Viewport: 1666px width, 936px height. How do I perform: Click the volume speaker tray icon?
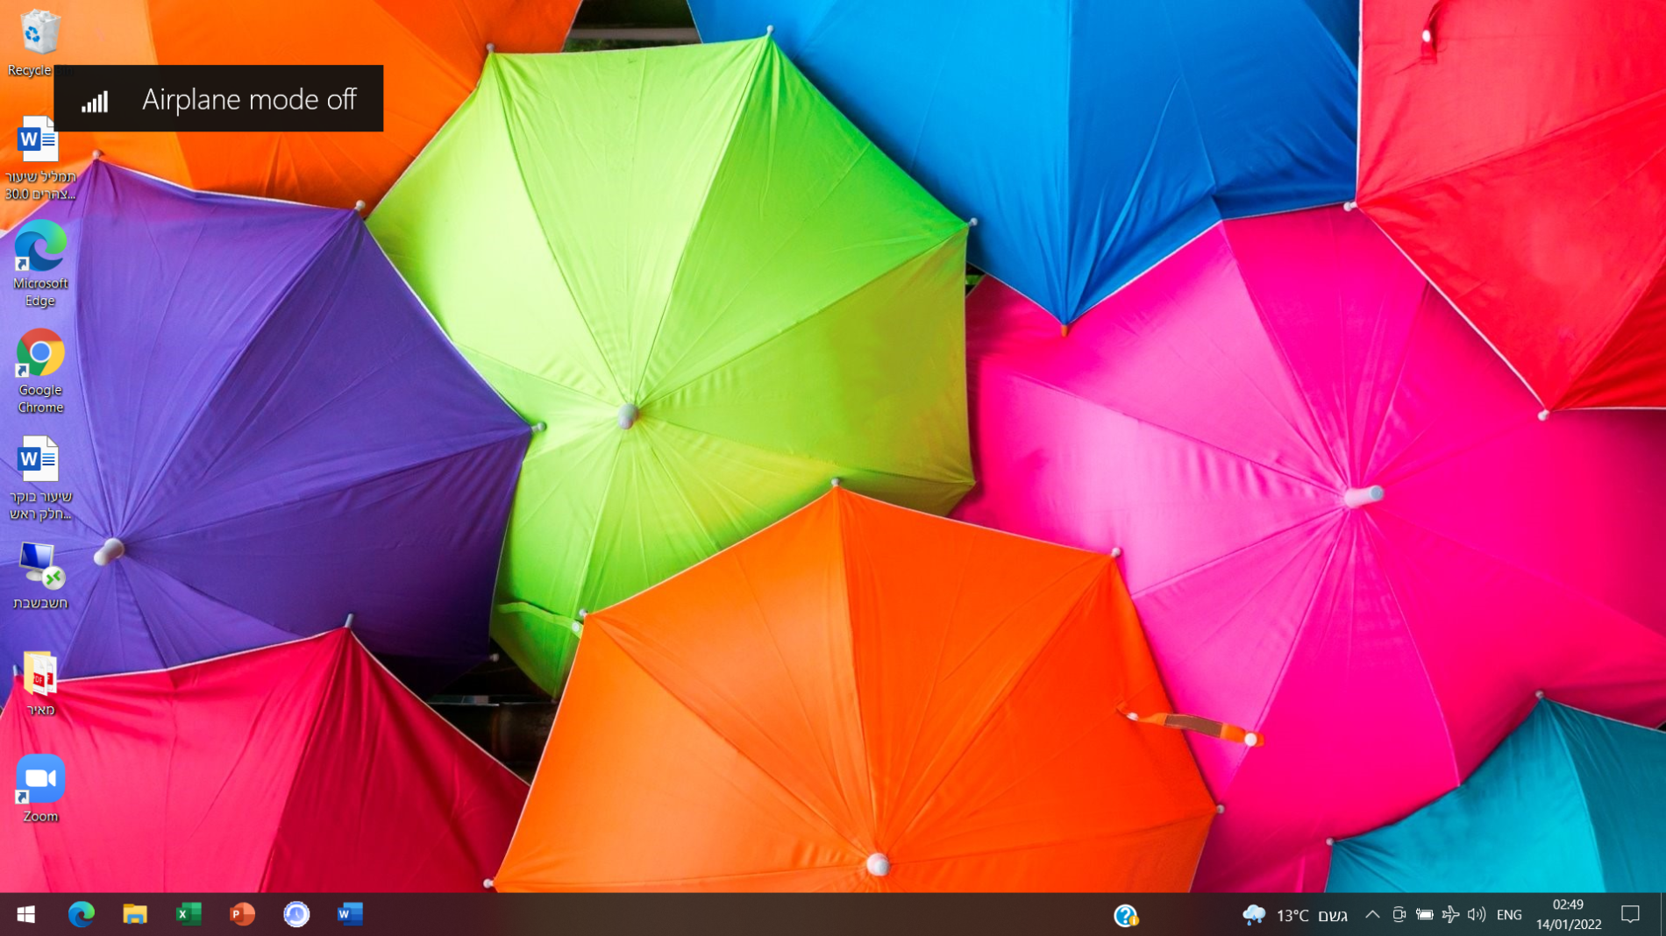click(x=1477, y=914)
